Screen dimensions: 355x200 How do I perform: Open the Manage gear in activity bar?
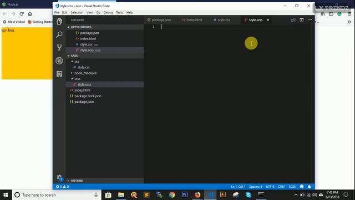59,177
